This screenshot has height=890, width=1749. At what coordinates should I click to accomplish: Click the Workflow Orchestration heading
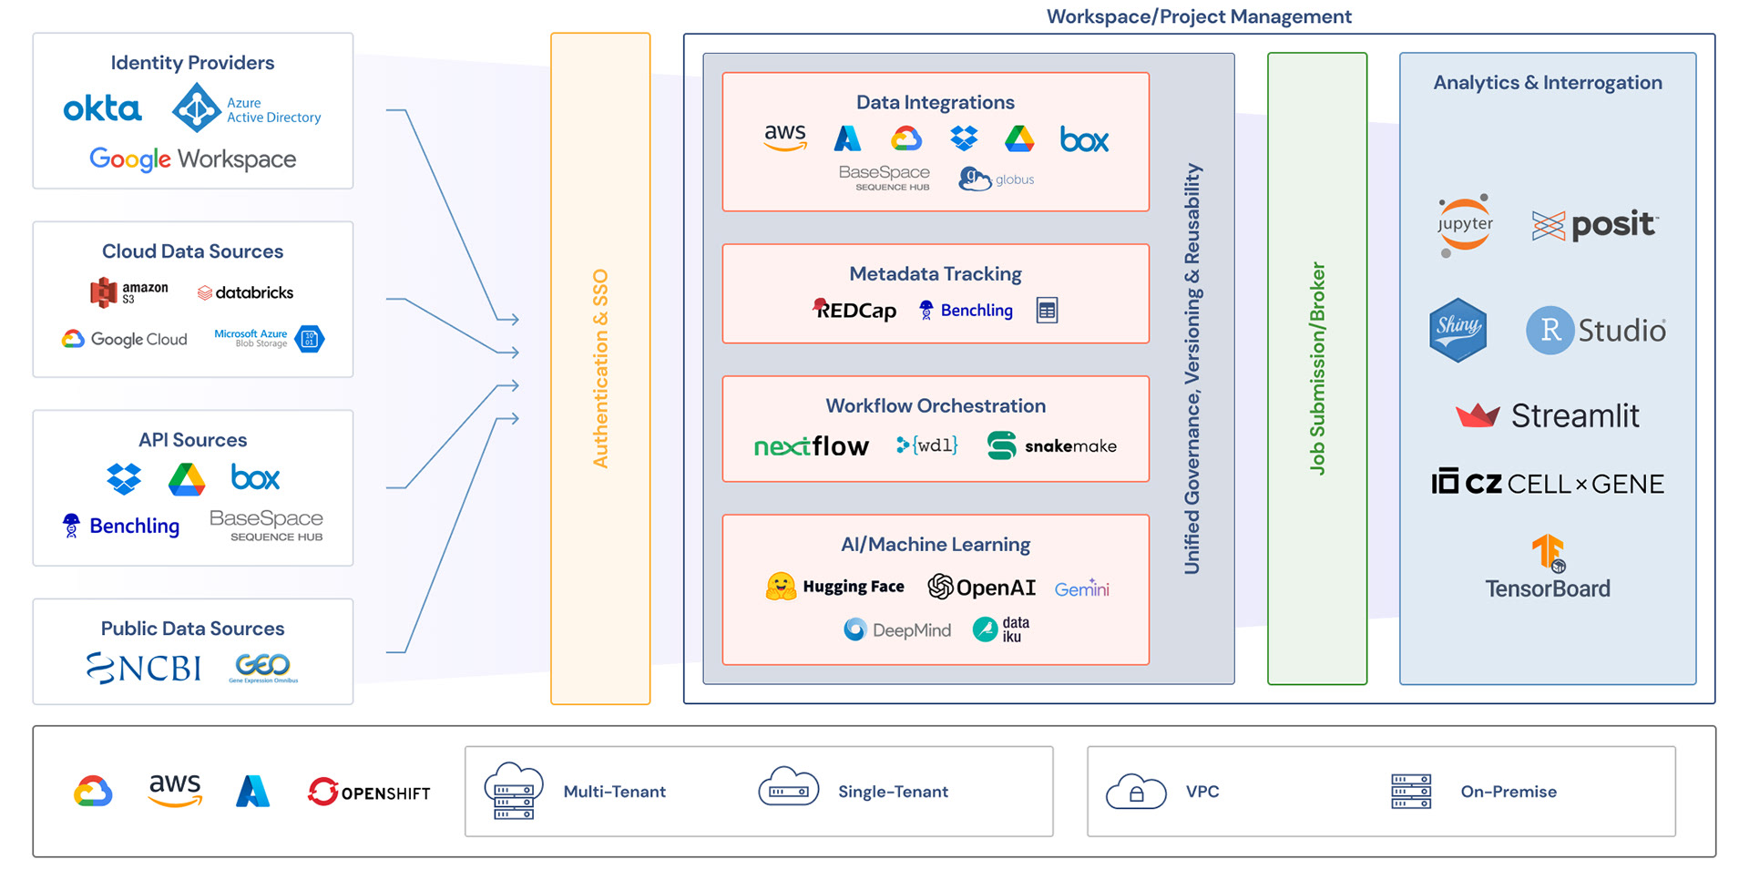[x=936, y=406]
